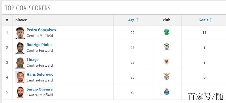226x103 pixels.
Task: Sort table by Goals column
Action: 205,20
